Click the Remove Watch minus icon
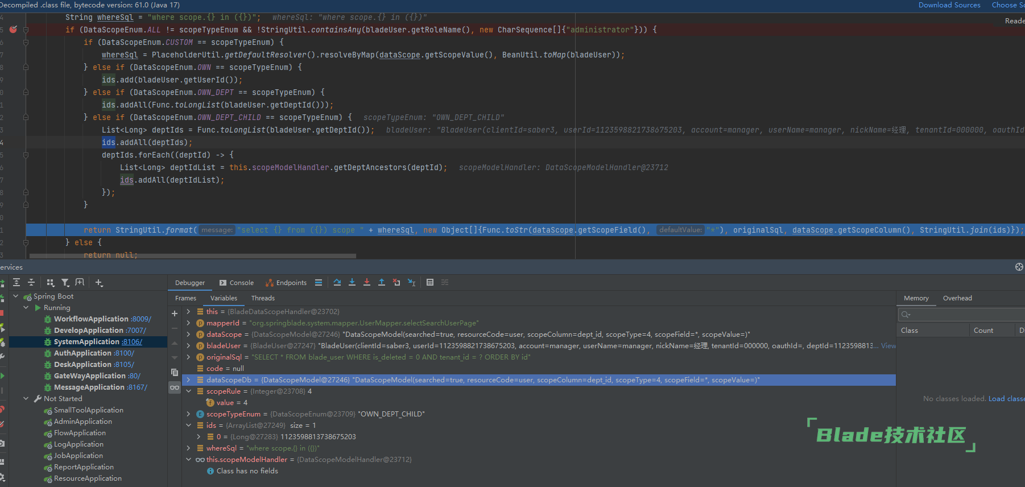Viewport: 1025px width, 487px height. point(175,328)
